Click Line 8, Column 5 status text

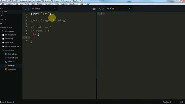click(8, 102)
